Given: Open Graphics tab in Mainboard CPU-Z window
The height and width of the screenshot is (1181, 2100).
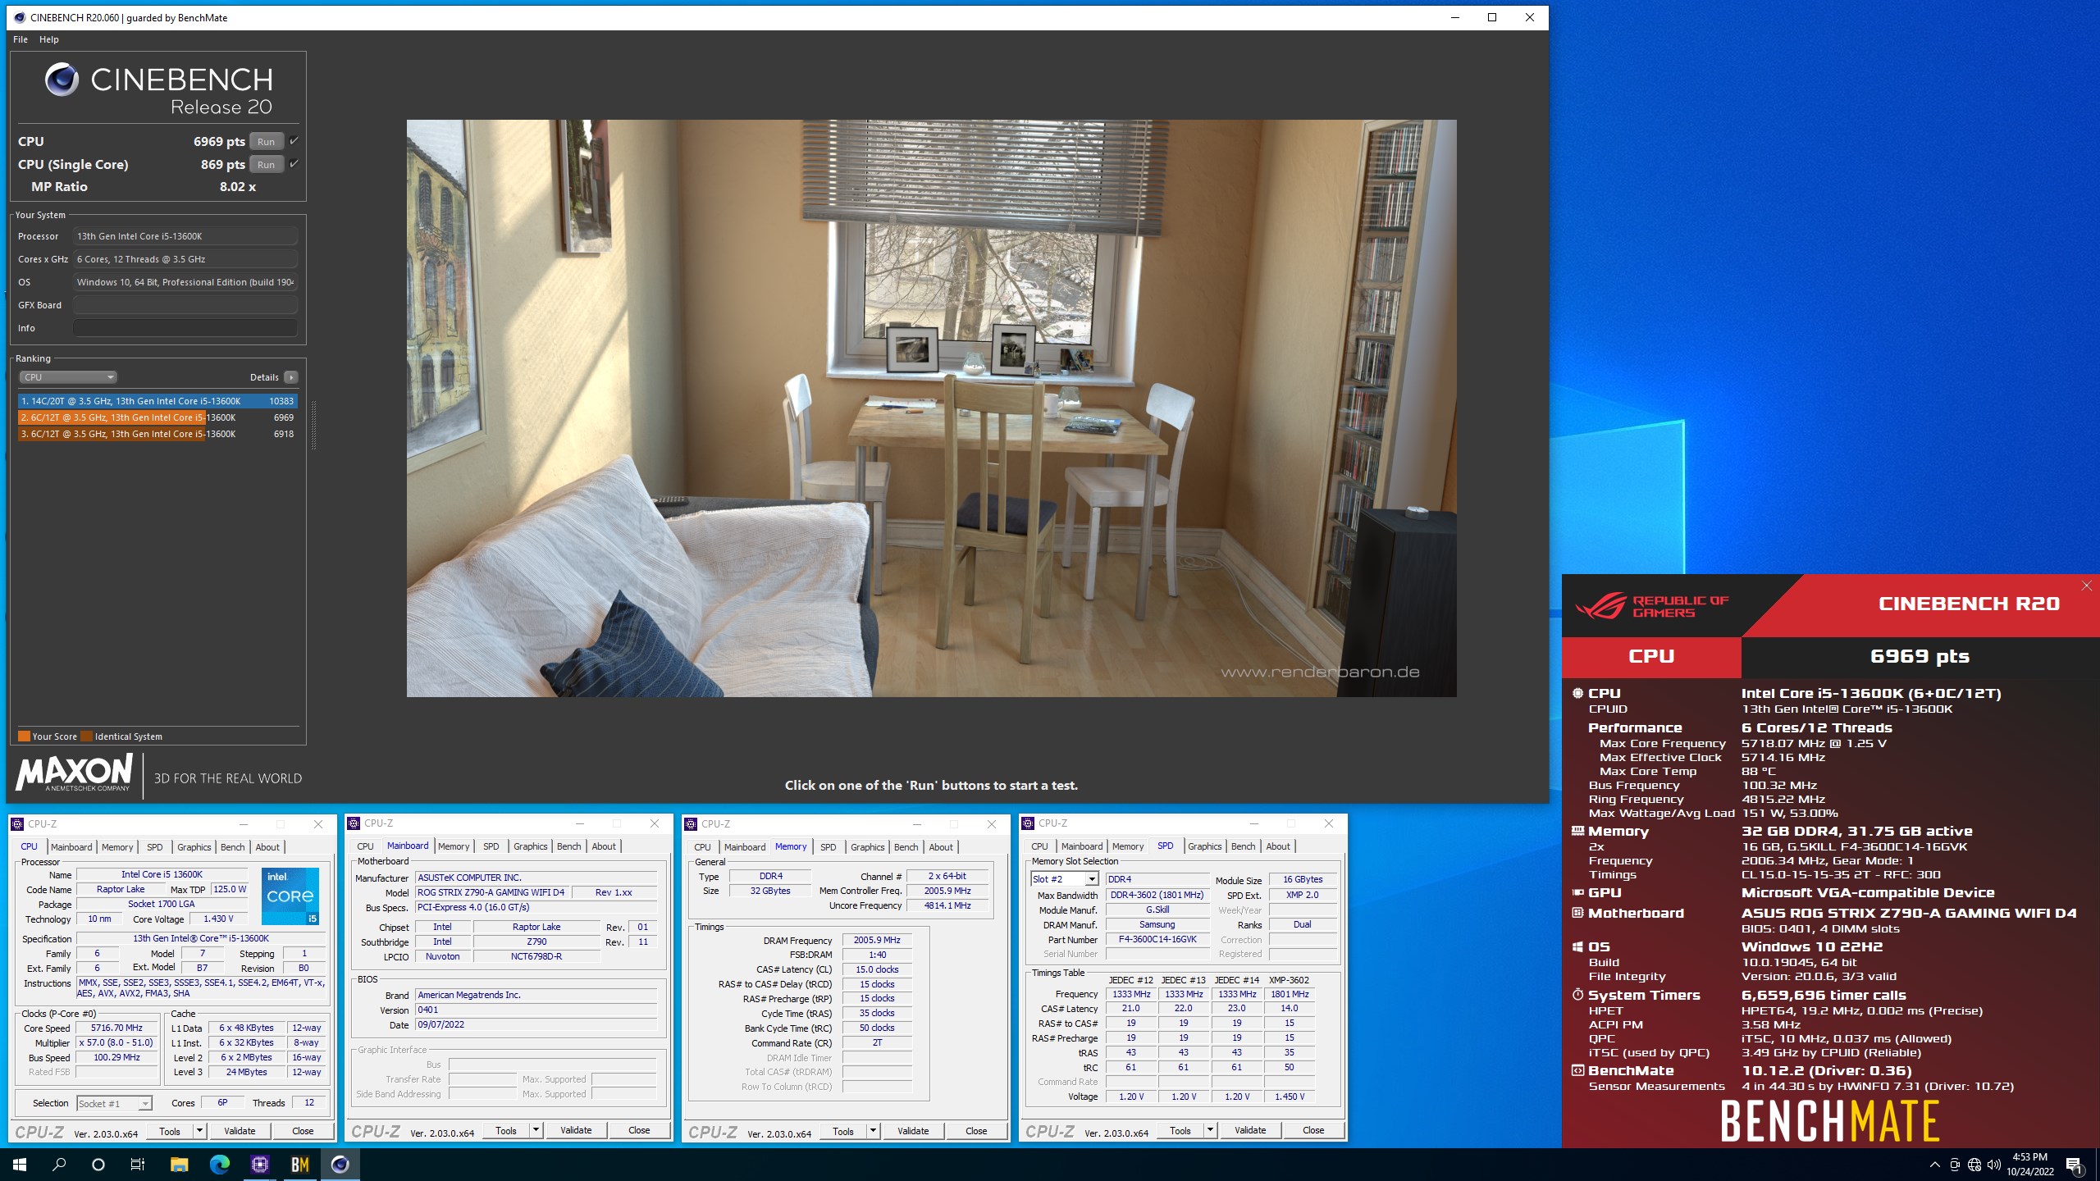Looking at the screenshot, I should coord(531,846).
